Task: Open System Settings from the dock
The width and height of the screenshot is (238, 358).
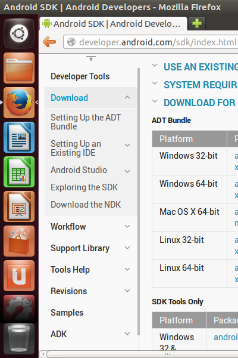Action: click(x=19, y=308)
